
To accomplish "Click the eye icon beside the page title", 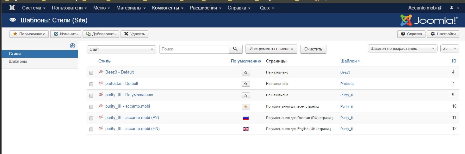I will [13, 21].
